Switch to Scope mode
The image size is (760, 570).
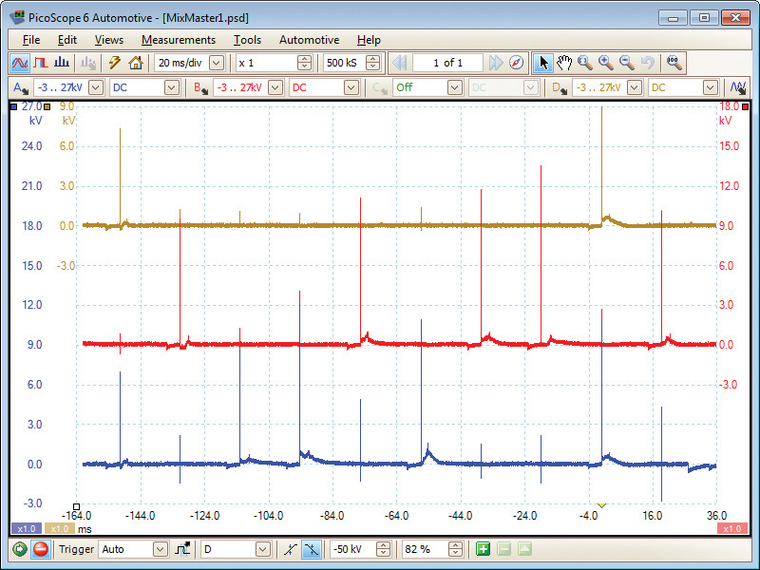point(20,63)
